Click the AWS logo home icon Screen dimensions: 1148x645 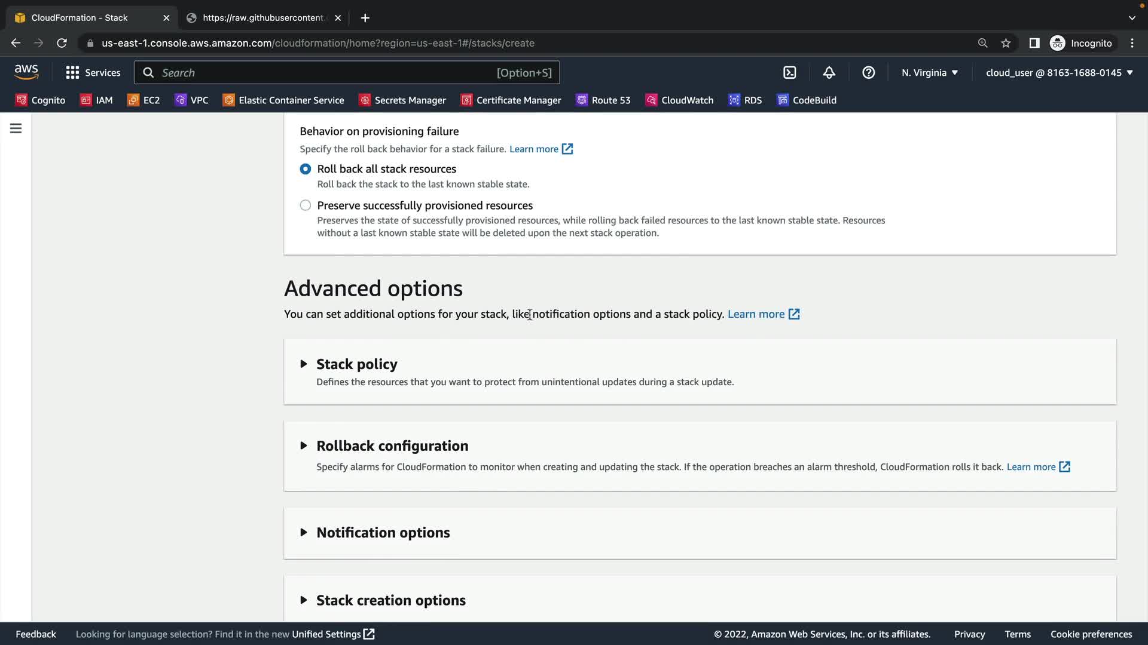(26, 72)
